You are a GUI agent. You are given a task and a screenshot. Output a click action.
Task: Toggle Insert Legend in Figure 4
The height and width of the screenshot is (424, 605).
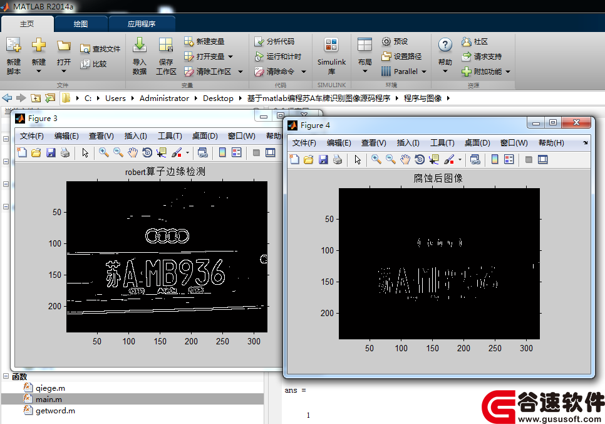pyautogui.click(x=509, y=160)
